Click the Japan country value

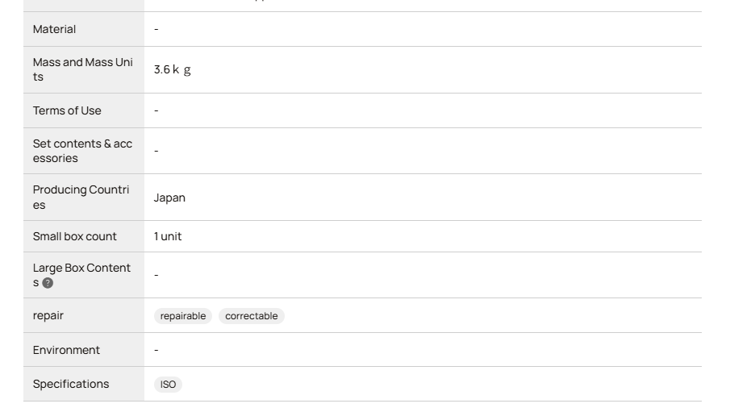point(169,198)
